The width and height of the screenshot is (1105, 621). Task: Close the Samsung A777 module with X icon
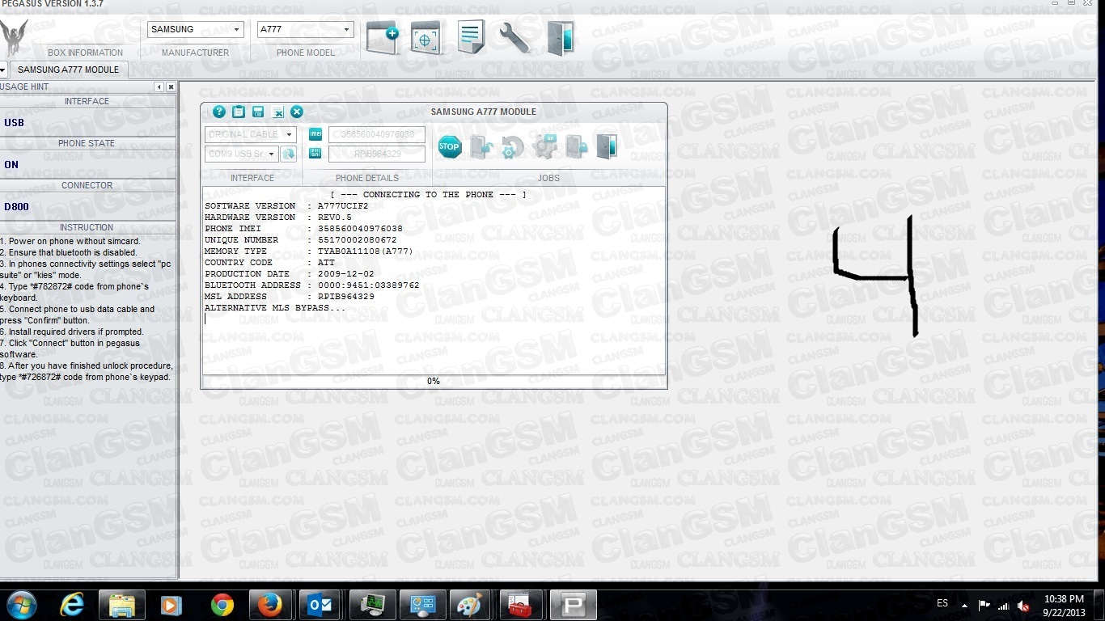[297, 112]
